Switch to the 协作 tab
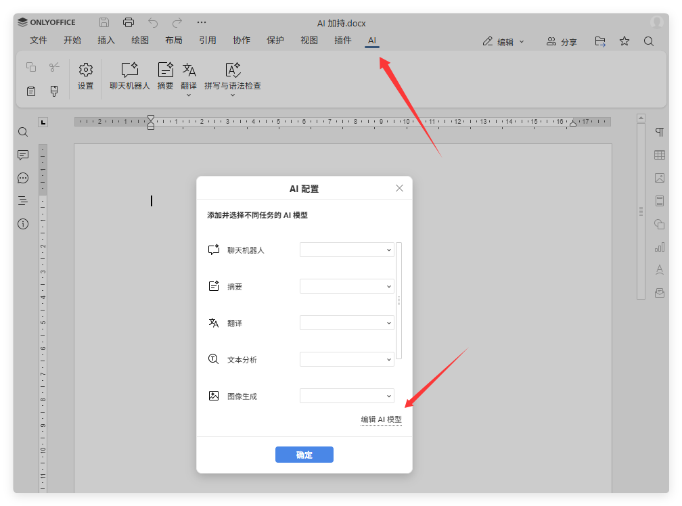This screenshot has height=506, width=682. click(x=242, y=41)
